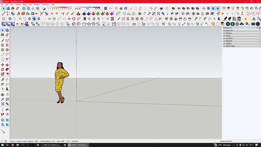Open Chrome from the taskbar
The image size is (261, 147).
[38, 145]
